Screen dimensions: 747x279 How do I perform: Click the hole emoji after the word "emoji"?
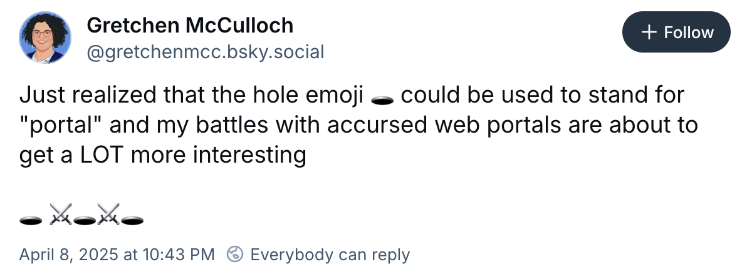(x=382, y=98)
